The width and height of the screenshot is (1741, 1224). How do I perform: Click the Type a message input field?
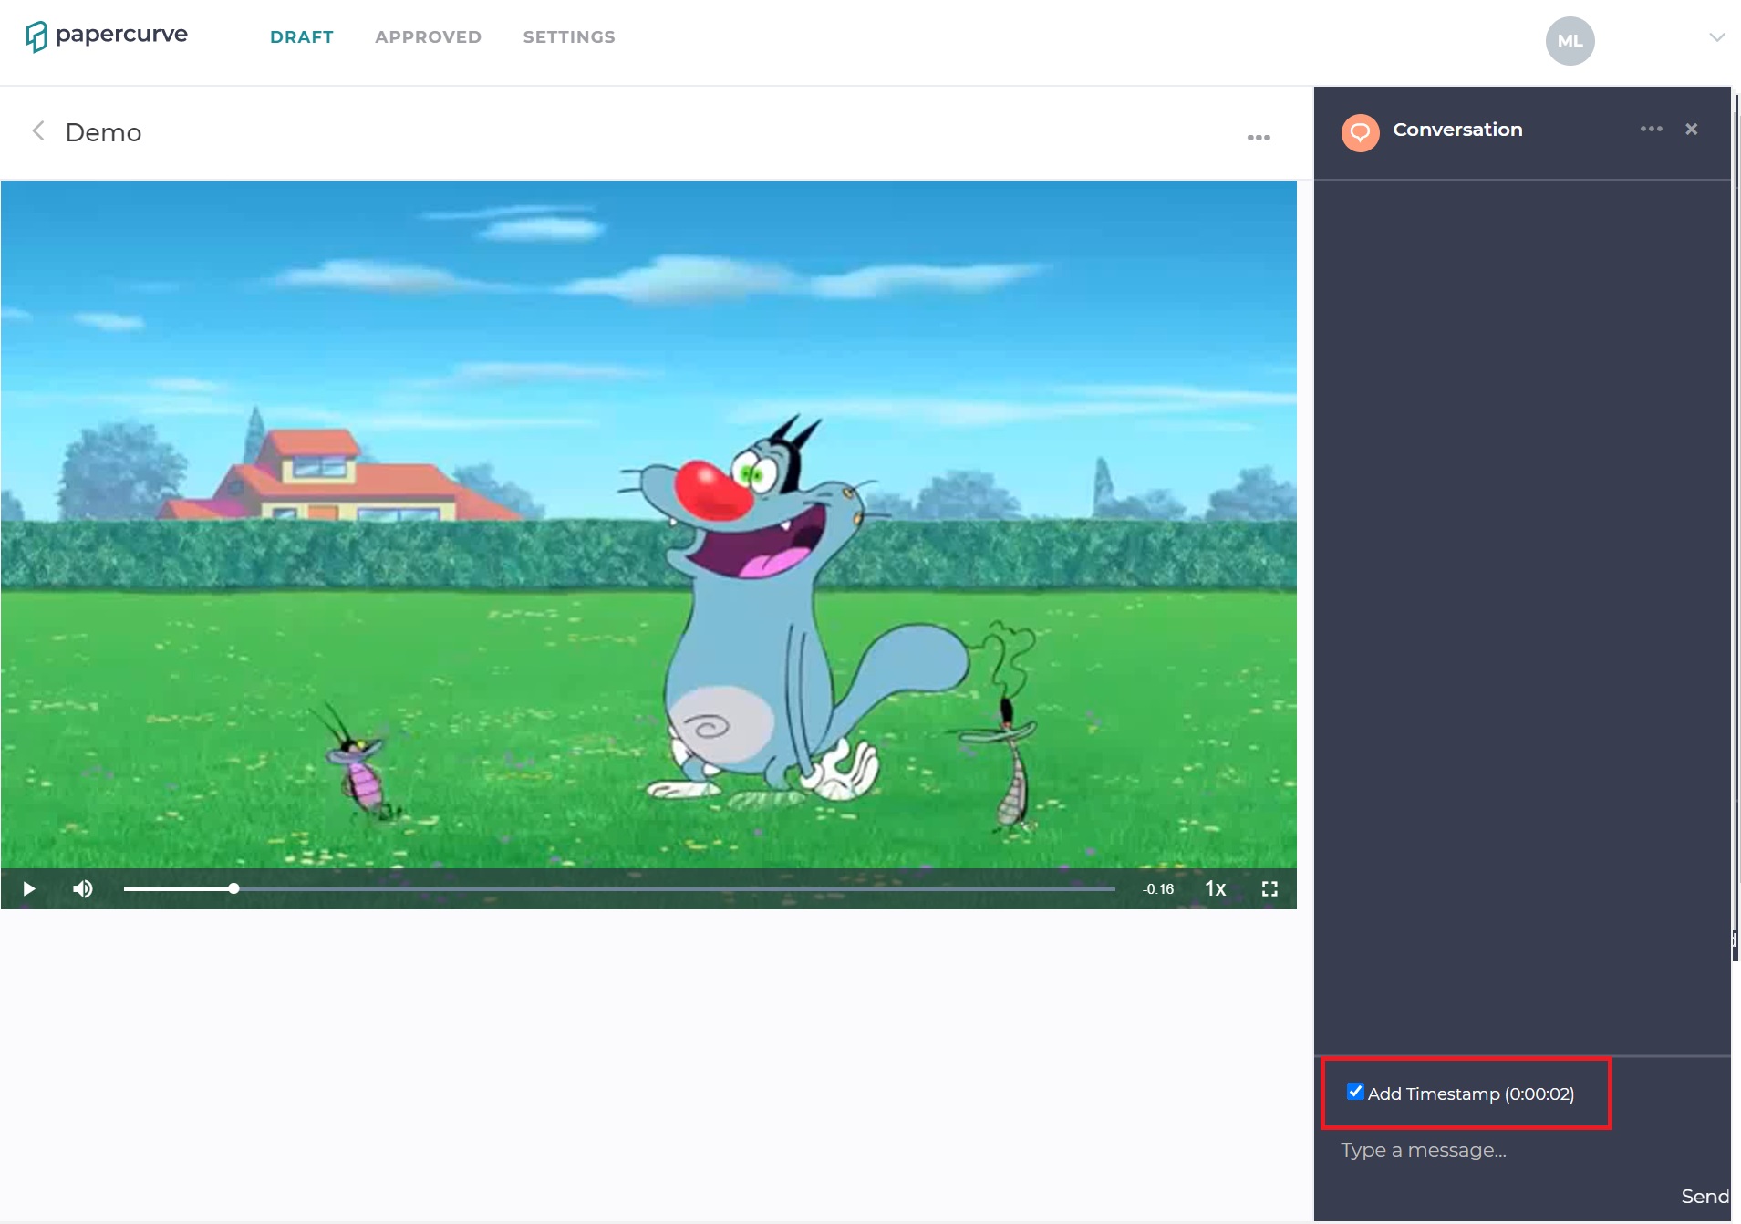point(1459,1150)
